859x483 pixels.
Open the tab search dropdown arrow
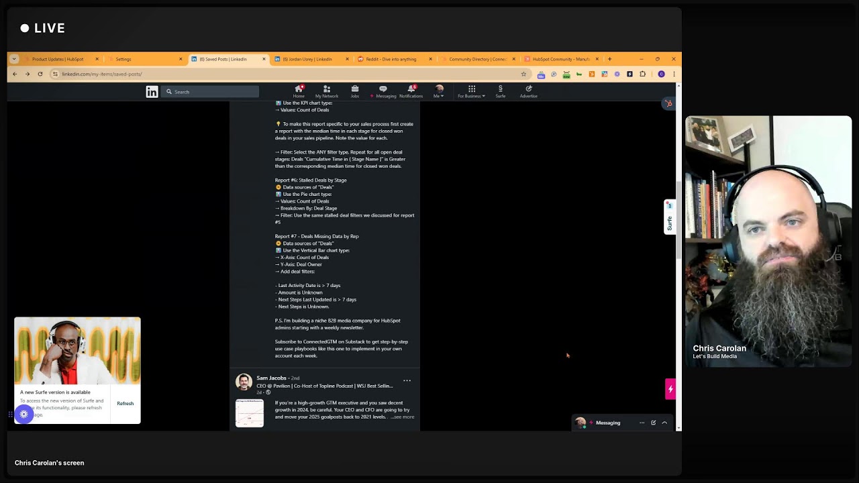[13, 59]
